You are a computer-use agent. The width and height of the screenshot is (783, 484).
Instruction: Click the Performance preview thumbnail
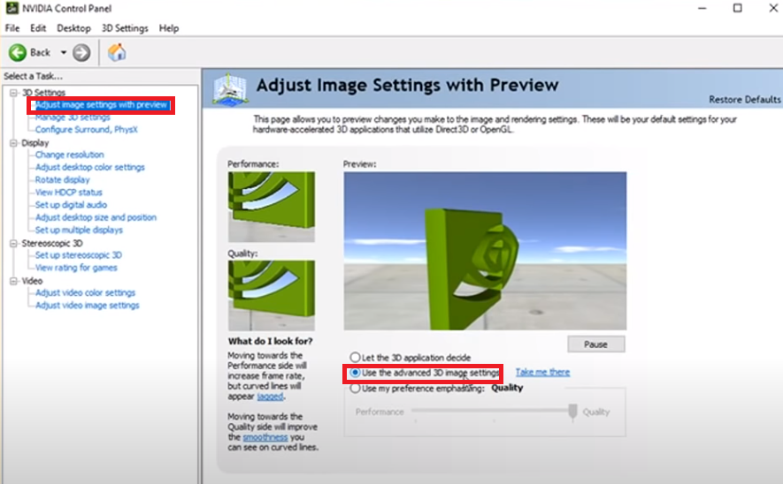271,207
